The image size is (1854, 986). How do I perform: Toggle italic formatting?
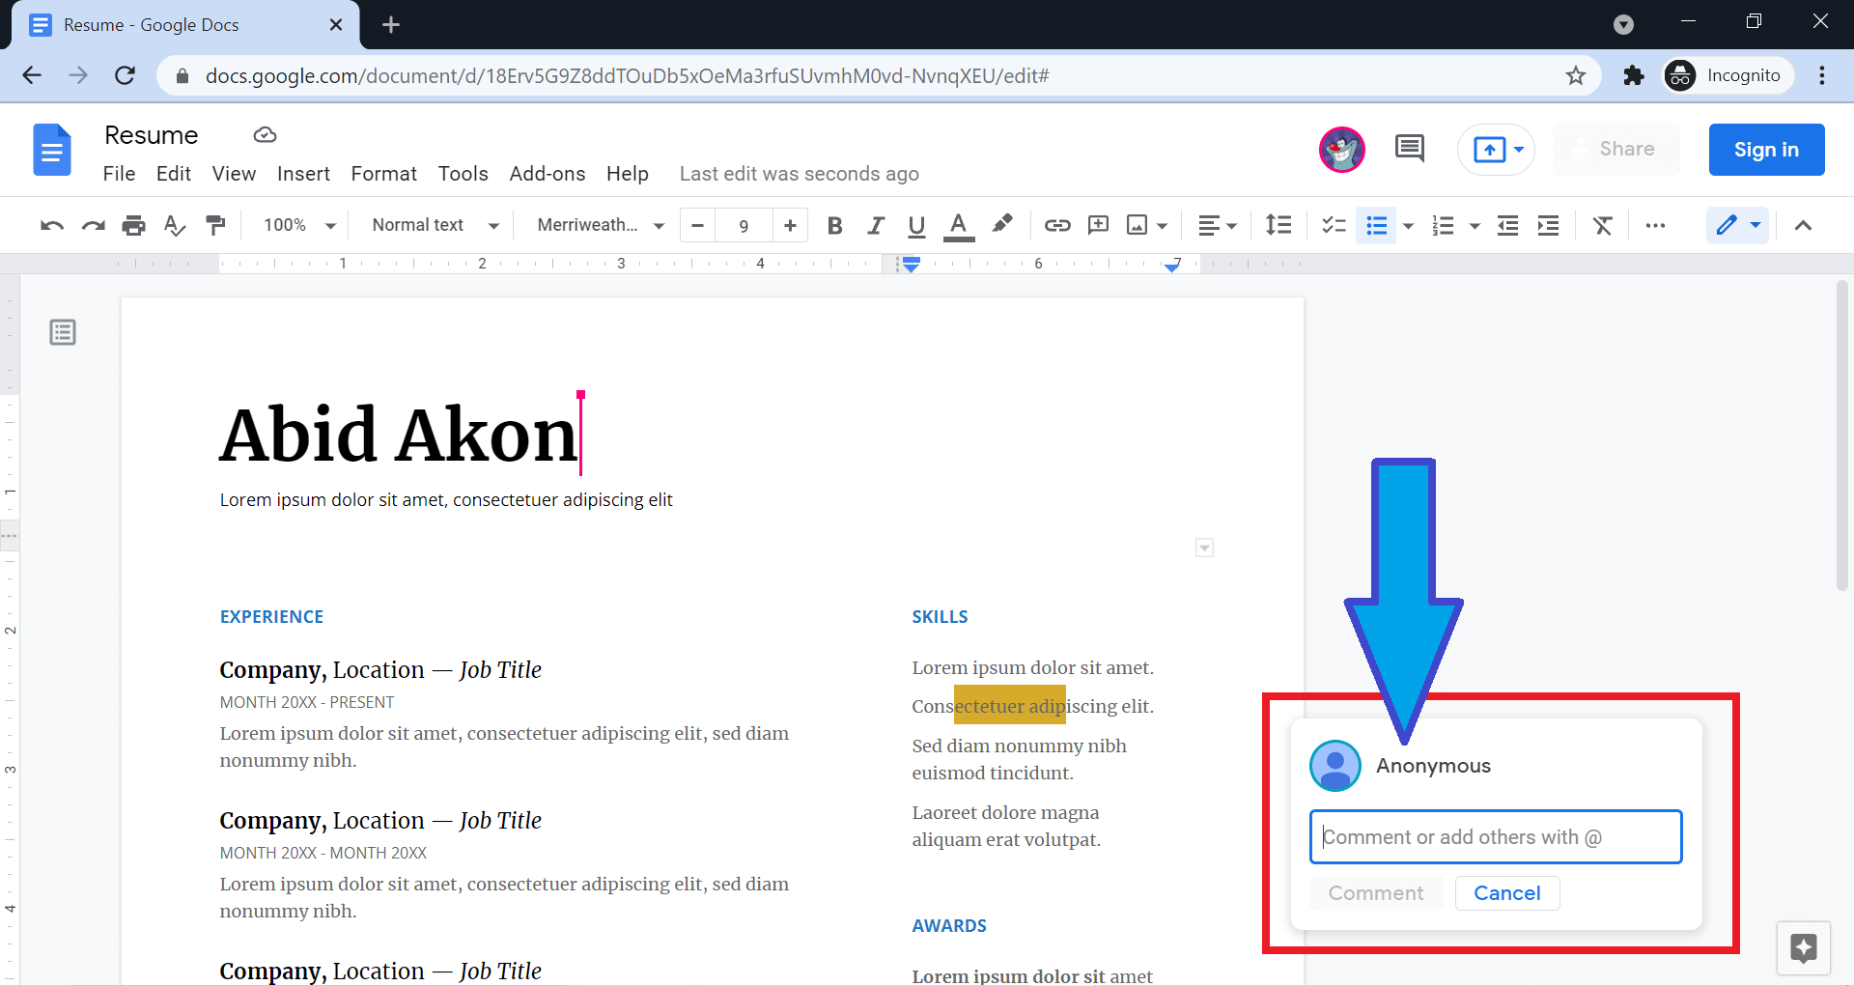tap(876, 226)
